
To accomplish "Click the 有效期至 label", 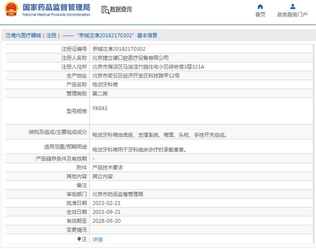I will [77, 221].
